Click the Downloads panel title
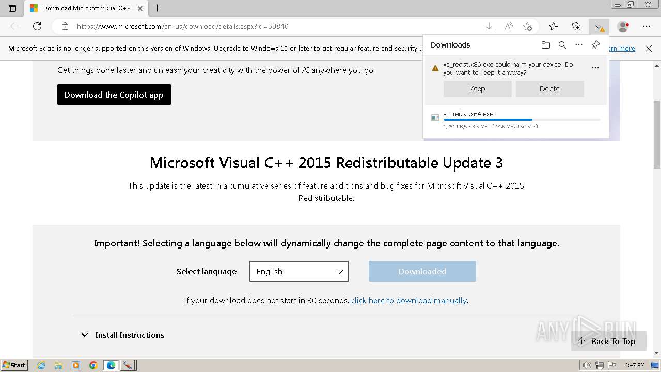Viewport: 661px width, 372px height. [450, 45]
